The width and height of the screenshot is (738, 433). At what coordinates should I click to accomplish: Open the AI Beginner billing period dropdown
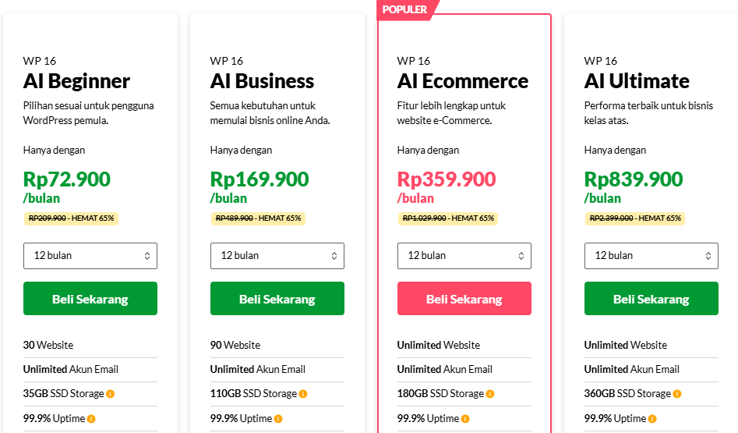point(90,256)
